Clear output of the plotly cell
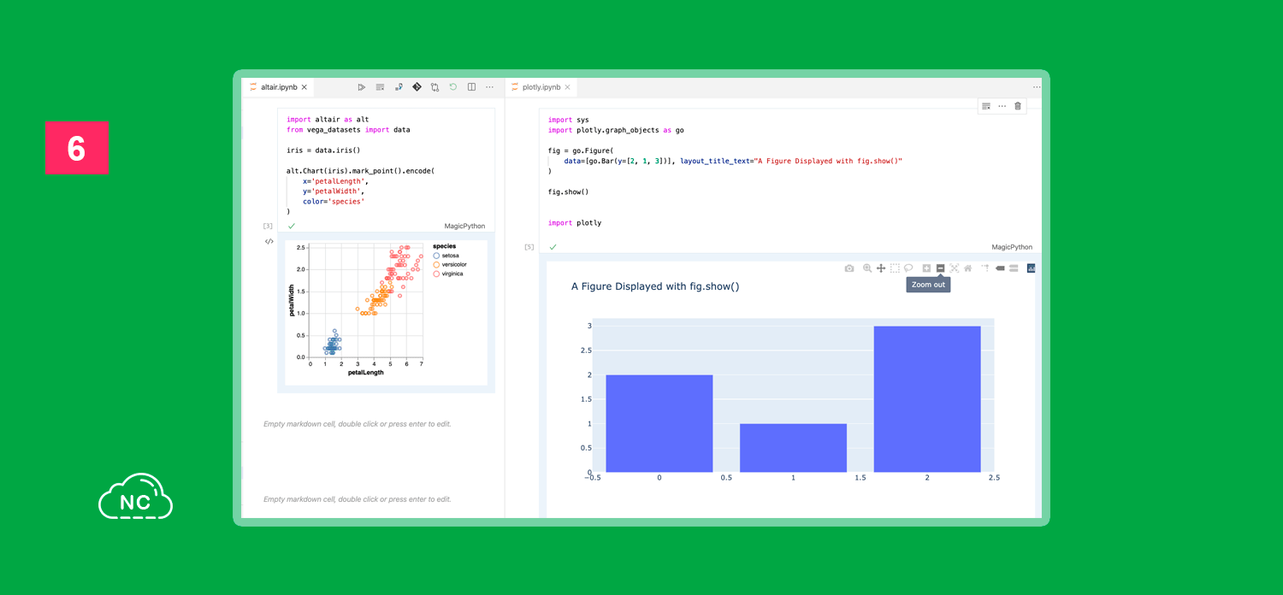 (986, 106)
